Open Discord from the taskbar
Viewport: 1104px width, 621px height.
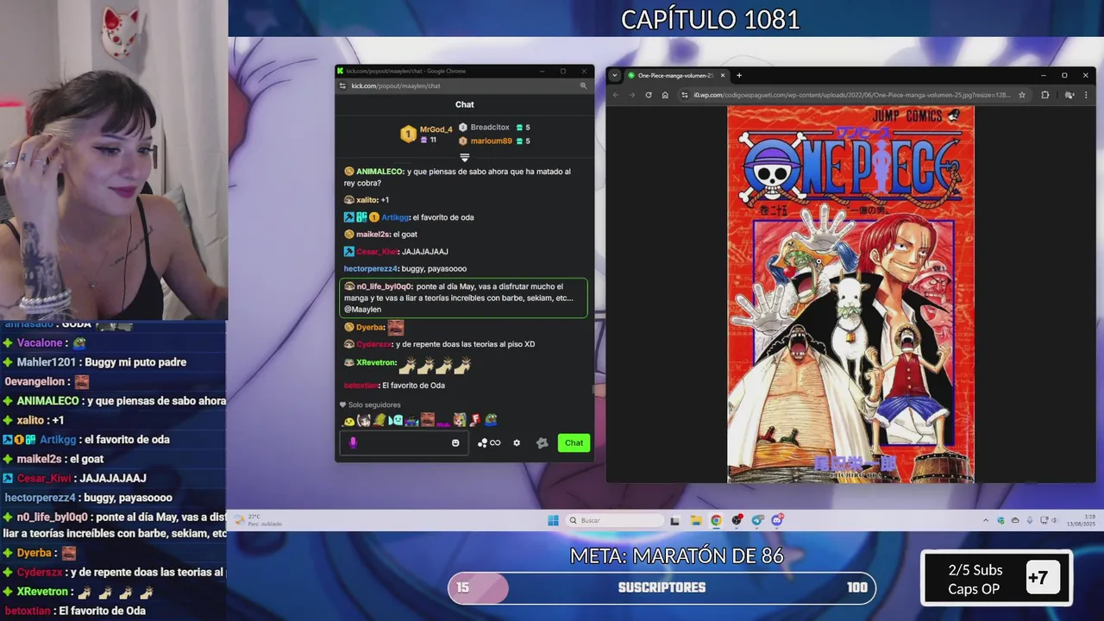click(x=777, y=520)
